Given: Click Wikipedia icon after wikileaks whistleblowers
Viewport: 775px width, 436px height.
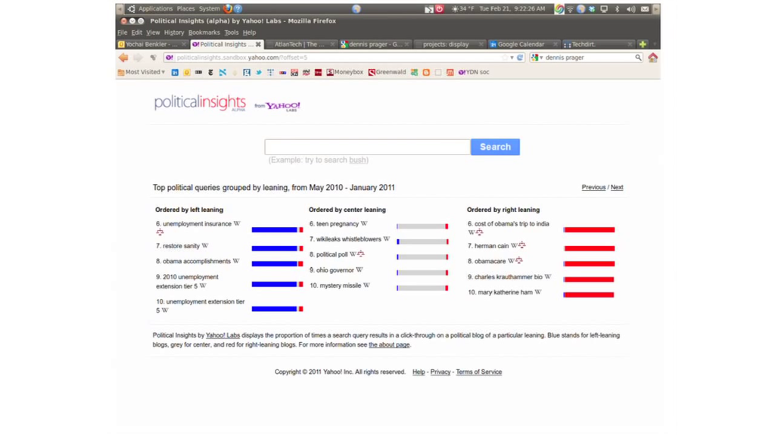Looking at the screenshot, I should pyautogui.click(x=387, y=238).
